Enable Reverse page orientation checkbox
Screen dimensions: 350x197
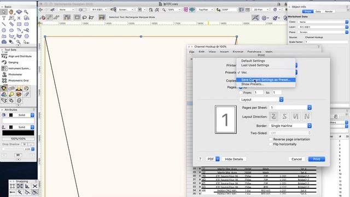(271, 139)
